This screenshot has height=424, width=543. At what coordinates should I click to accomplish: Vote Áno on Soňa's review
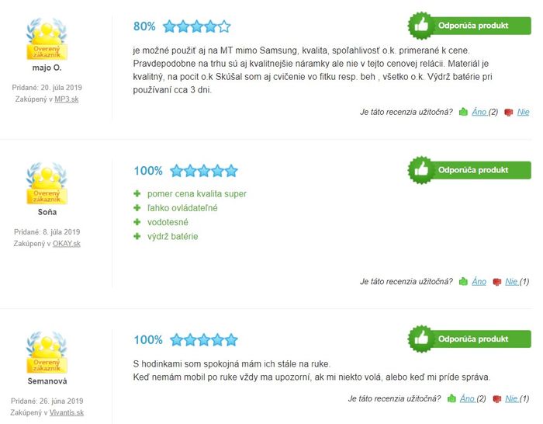tap(479, 282)
